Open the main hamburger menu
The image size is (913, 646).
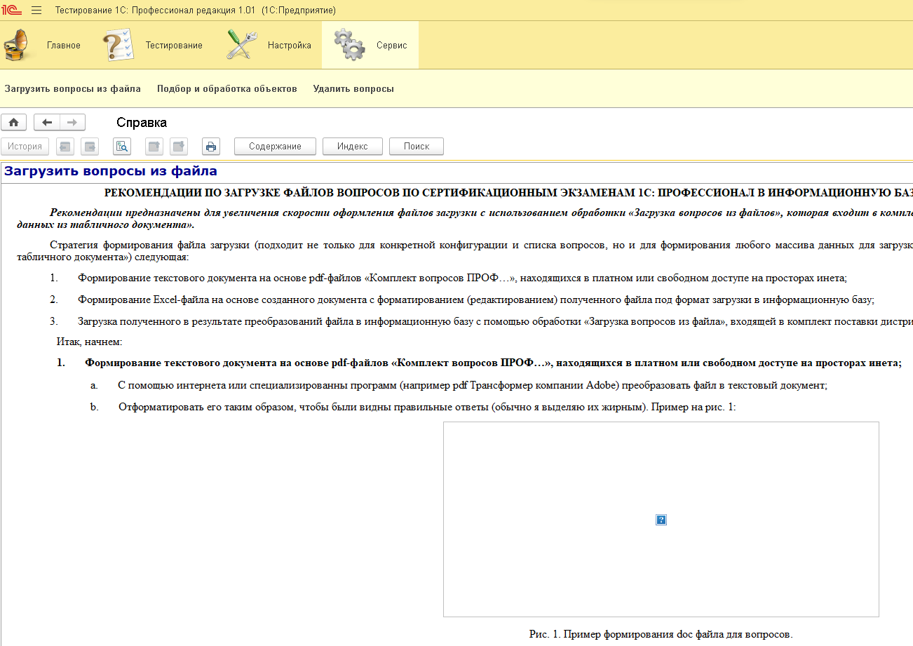coord(37,11)
